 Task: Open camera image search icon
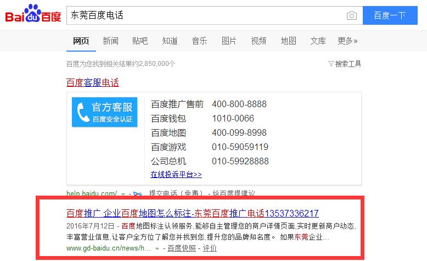coord(351,15)
